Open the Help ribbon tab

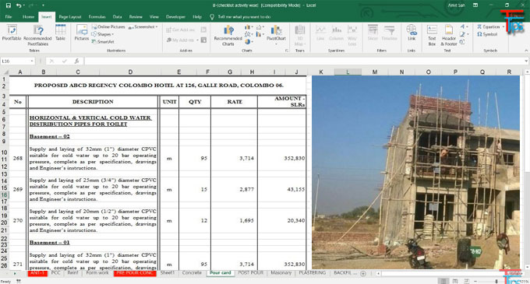point(197,17)
